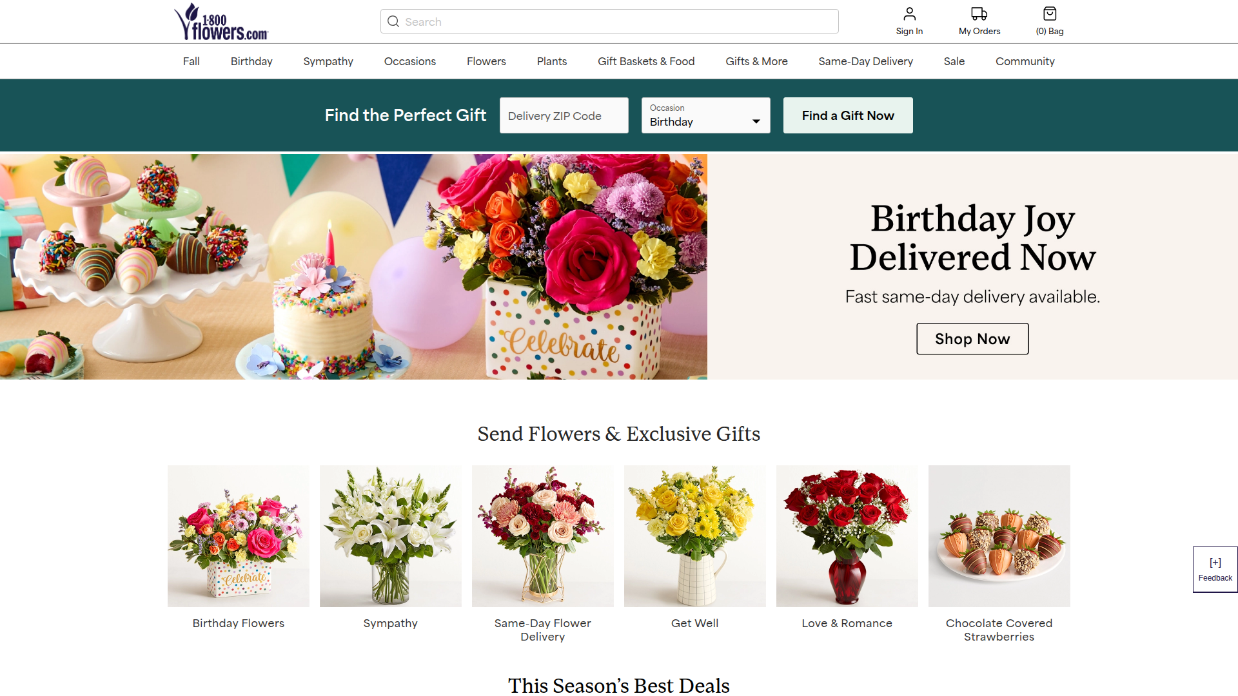Open the Gift Baskets & Food menu
Screen dimensions: 1238x696
coord(645,61)
